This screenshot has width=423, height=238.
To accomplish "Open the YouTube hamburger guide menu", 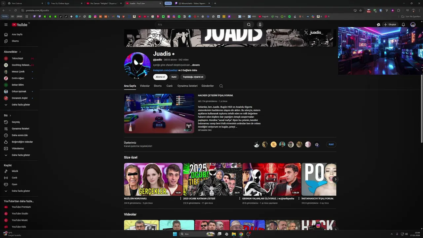I will pyautogui.click(x=6, y=24).
